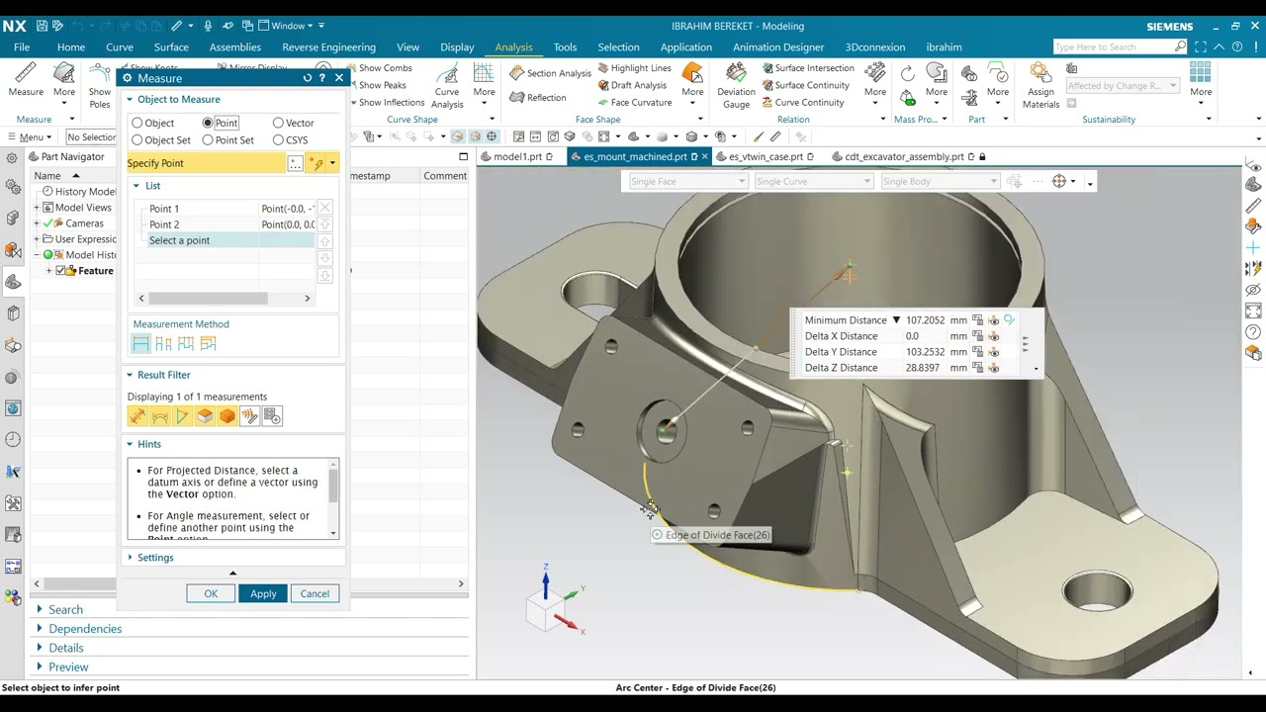Choose Surface Continuity check
The width and height of the screenshot is (1266, 712).
point(805,85)
